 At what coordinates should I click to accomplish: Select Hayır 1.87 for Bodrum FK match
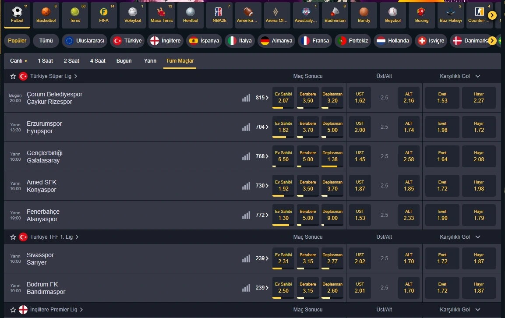coord(479,288)
